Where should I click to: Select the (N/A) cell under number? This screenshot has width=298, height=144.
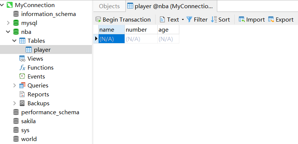141,39
